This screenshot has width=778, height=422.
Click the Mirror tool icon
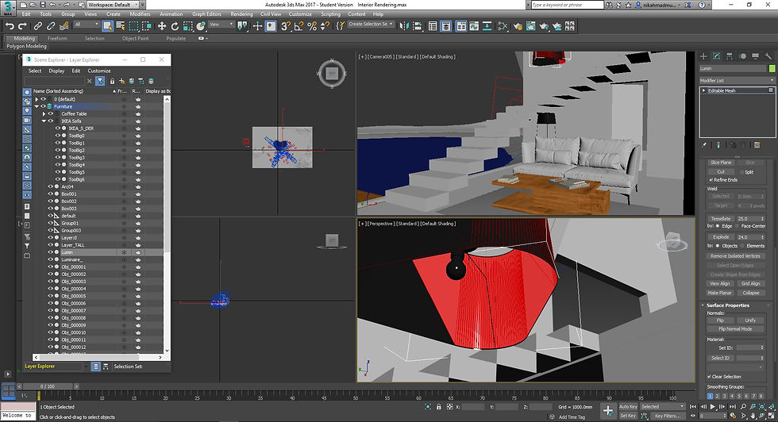click(x=404, y=26)
